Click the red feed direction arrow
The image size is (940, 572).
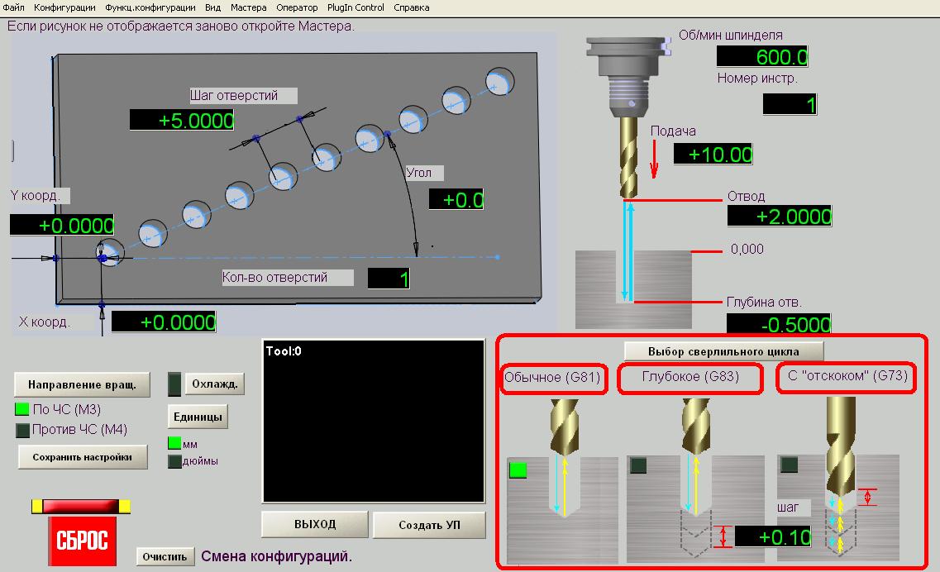(654, 160)
